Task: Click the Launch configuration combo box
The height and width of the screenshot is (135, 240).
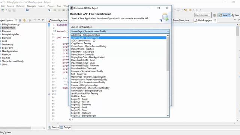Action: pyautogui.click(x=120, y=31)
